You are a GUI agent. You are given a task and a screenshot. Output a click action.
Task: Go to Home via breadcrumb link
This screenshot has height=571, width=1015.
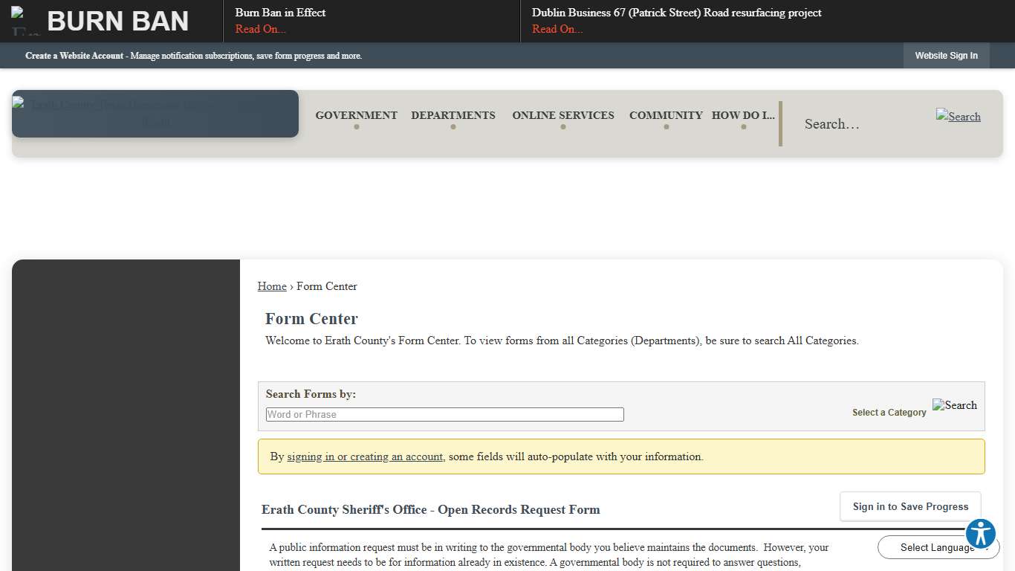(272, 286)
